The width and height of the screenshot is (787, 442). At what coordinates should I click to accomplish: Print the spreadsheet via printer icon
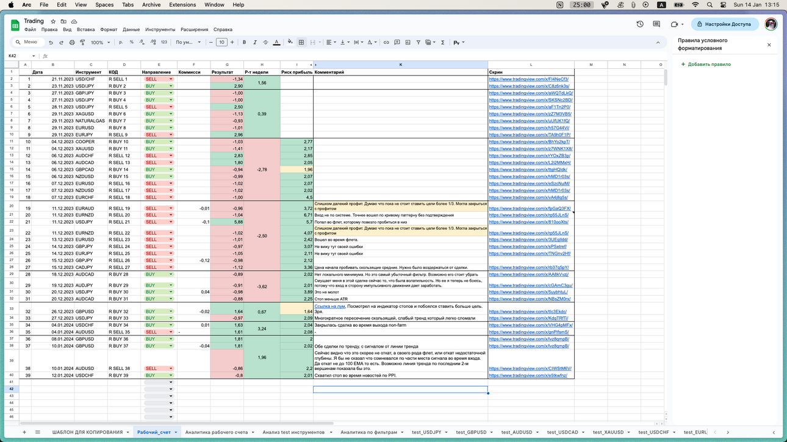pos(72,43)
